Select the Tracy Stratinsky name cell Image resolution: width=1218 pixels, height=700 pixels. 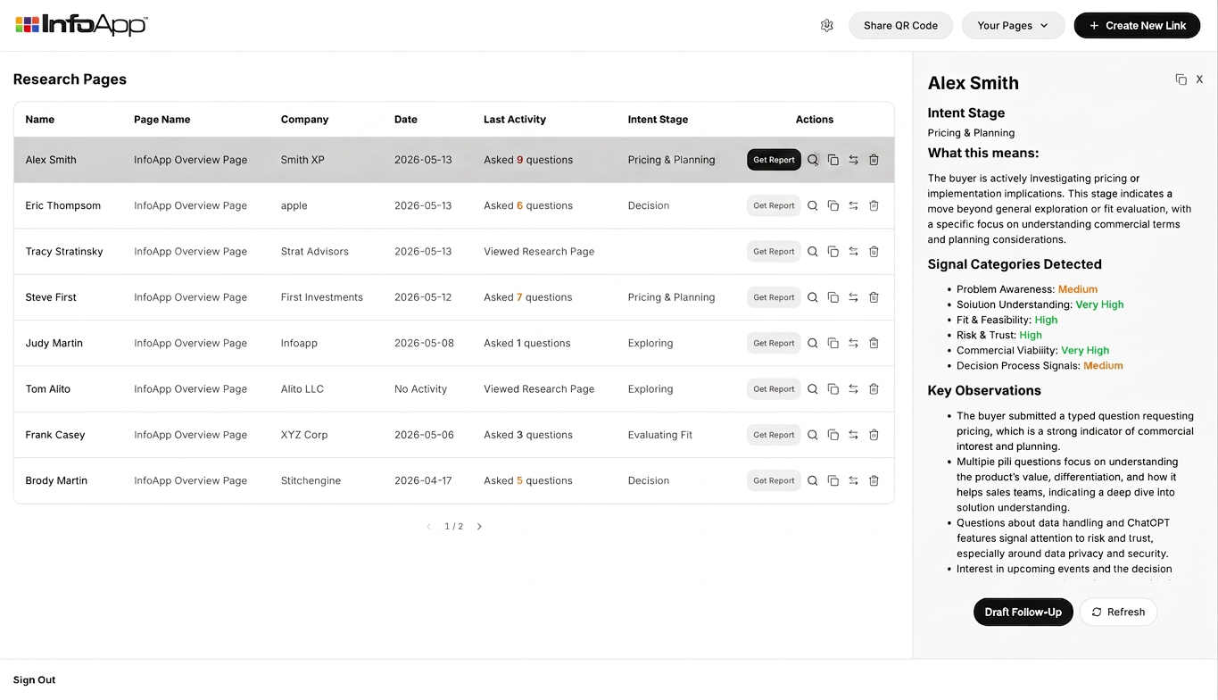click(x=64, y=252)
